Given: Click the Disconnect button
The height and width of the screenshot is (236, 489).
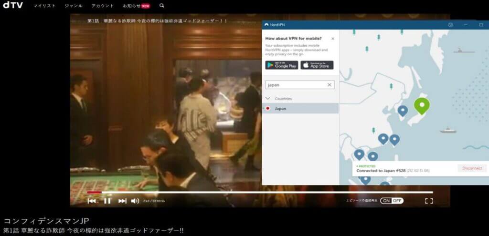Looking at the screenshot, I should [x=472, y=168].
